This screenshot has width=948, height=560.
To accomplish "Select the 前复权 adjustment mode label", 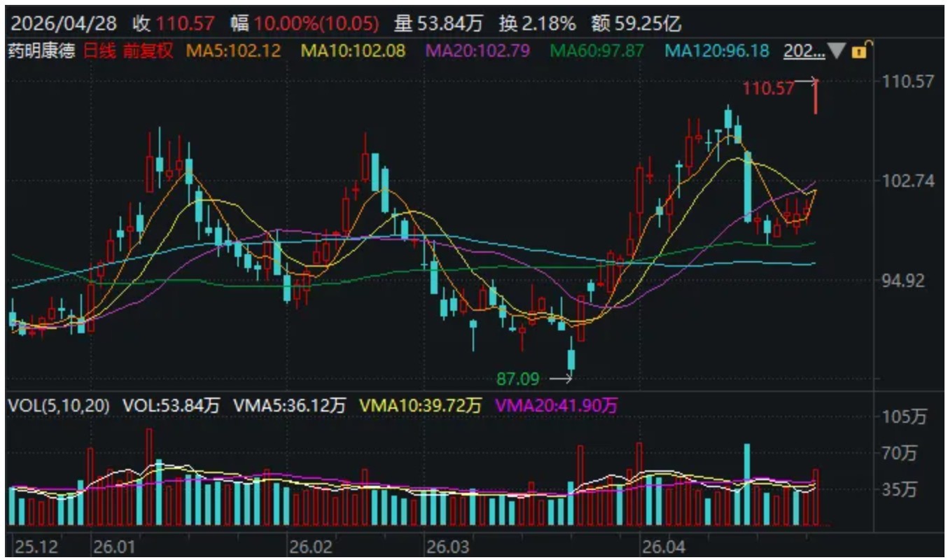I will pos(146,50).
